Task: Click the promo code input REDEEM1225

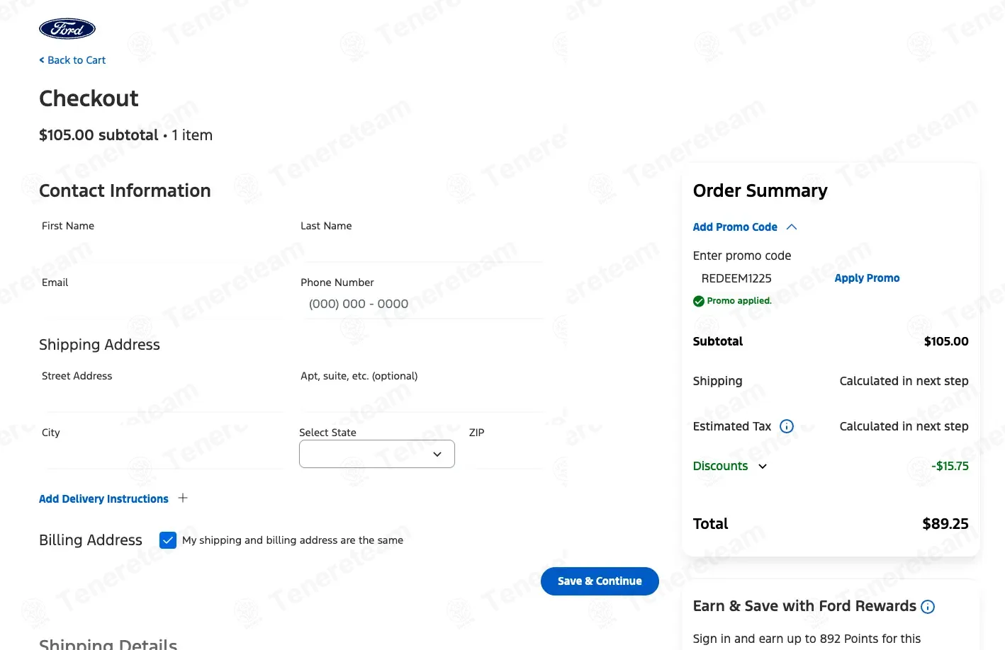Action: point(758,279)
